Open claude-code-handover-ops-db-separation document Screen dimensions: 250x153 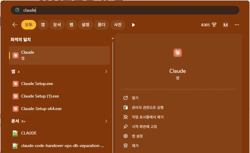[x=59, y=146]
